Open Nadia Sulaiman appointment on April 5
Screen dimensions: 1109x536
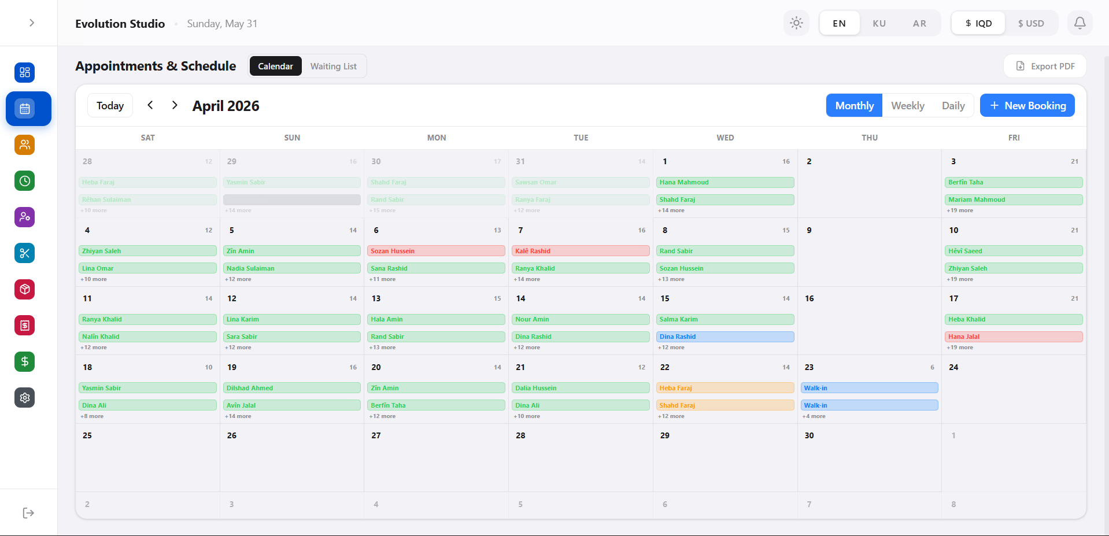(292, 268)
